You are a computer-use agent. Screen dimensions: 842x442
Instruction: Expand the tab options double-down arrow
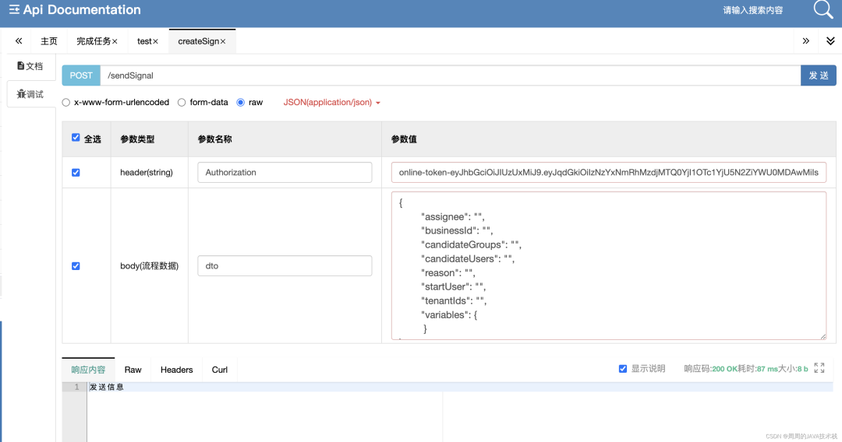click(830, 41)
